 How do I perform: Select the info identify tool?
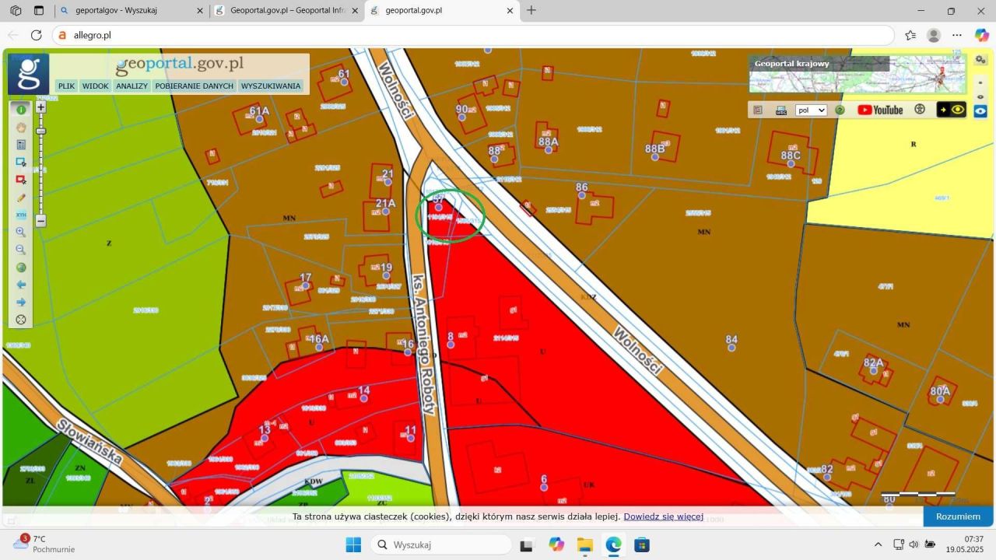[21, 110]
